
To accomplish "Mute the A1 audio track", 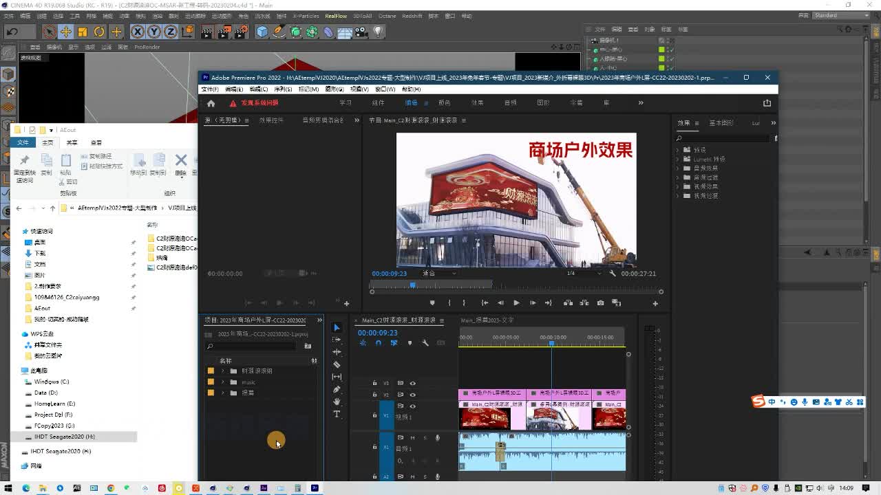I will tap(412, 438).
